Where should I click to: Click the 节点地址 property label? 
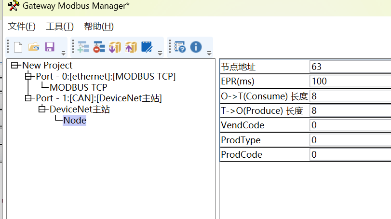[x=238, y=67]
